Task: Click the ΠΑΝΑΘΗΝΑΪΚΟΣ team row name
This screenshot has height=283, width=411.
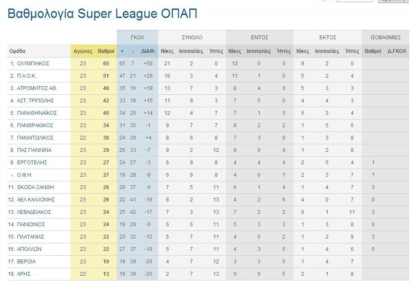Action: (37, 113)
